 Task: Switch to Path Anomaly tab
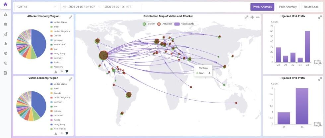[288, 7]
